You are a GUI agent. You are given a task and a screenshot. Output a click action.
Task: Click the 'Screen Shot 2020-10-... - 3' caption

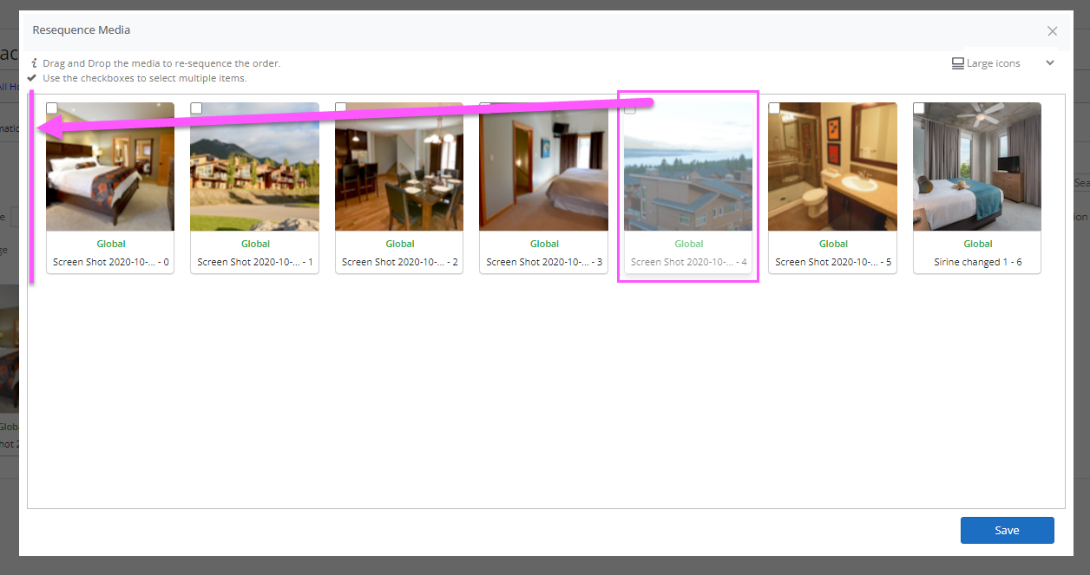tap(544, 262)
